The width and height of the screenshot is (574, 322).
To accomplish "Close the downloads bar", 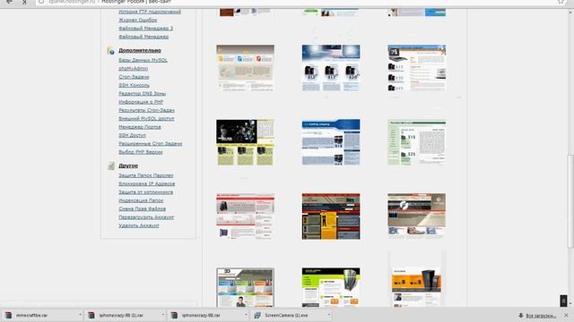I will tap(566, 315).
